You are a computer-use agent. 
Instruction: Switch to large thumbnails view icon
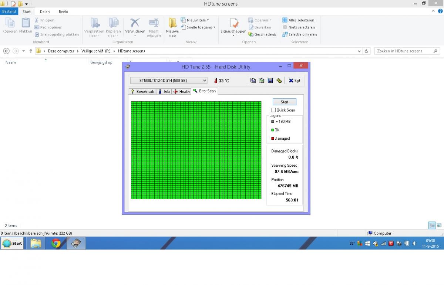[439, 225]
